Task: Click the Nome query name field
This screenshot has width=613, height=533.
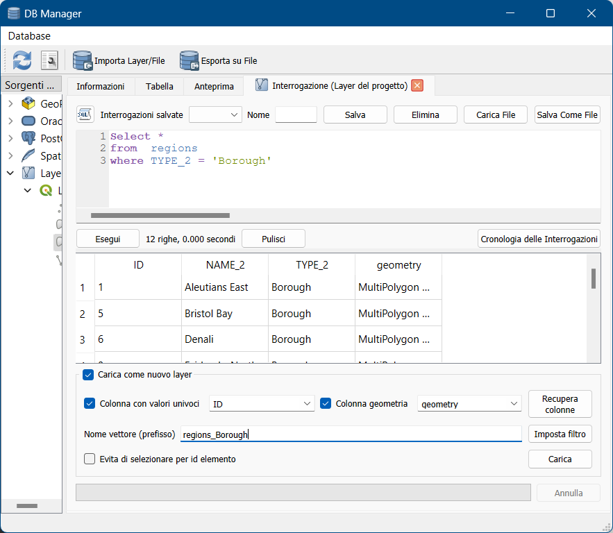Action: (x=296, y=115)
